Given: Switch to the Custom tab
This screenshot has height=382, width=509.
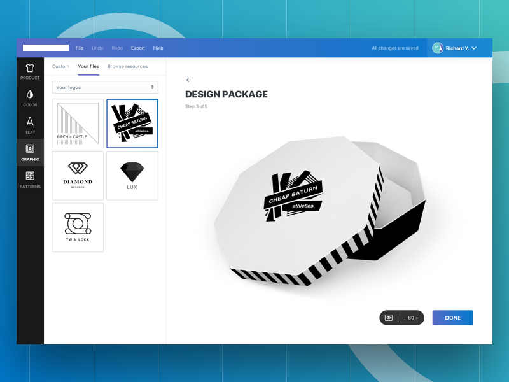Looking at the screenshot, I should click(60, 66).
